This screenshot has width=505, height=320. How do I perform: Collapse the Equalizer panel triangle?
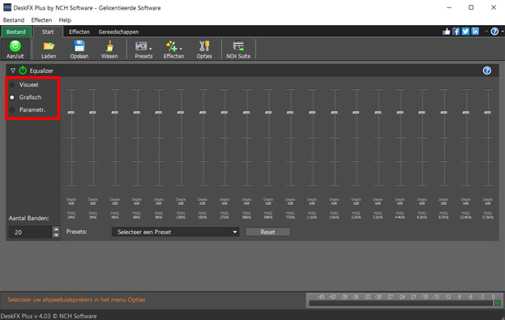13,70
